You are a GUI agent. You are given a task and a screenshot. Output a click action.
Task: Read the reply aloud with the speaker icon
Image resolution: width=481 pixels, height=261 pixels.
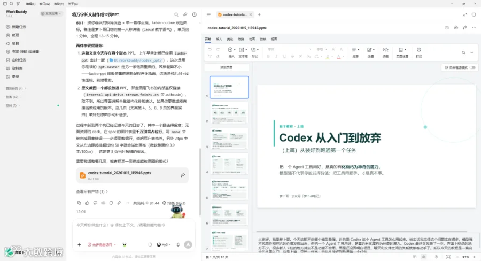[103, 203]
